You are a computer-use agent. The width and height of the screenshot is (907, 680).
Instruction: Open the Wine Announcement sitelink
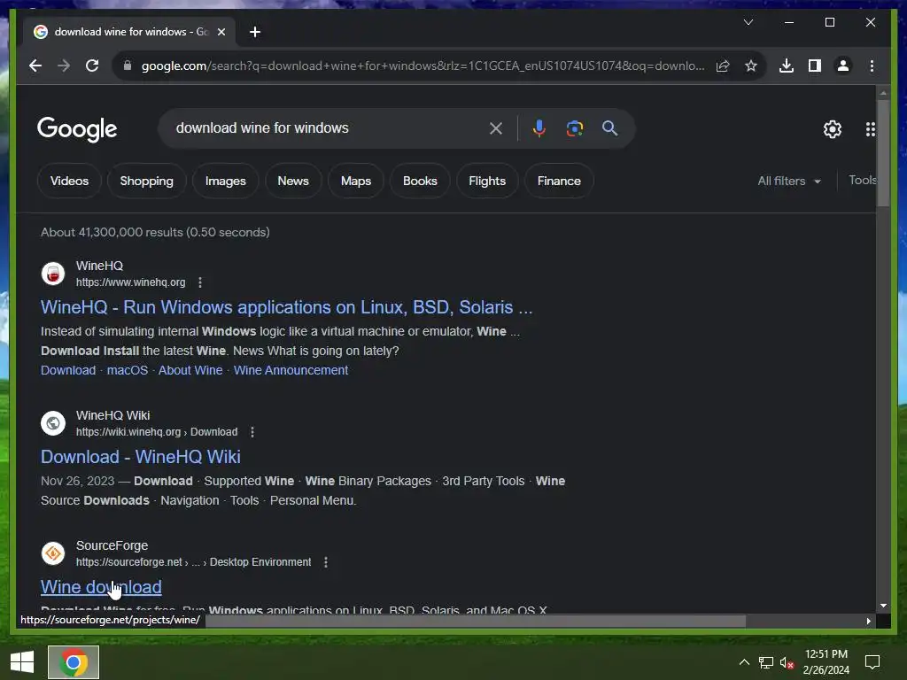click(291, 370)
